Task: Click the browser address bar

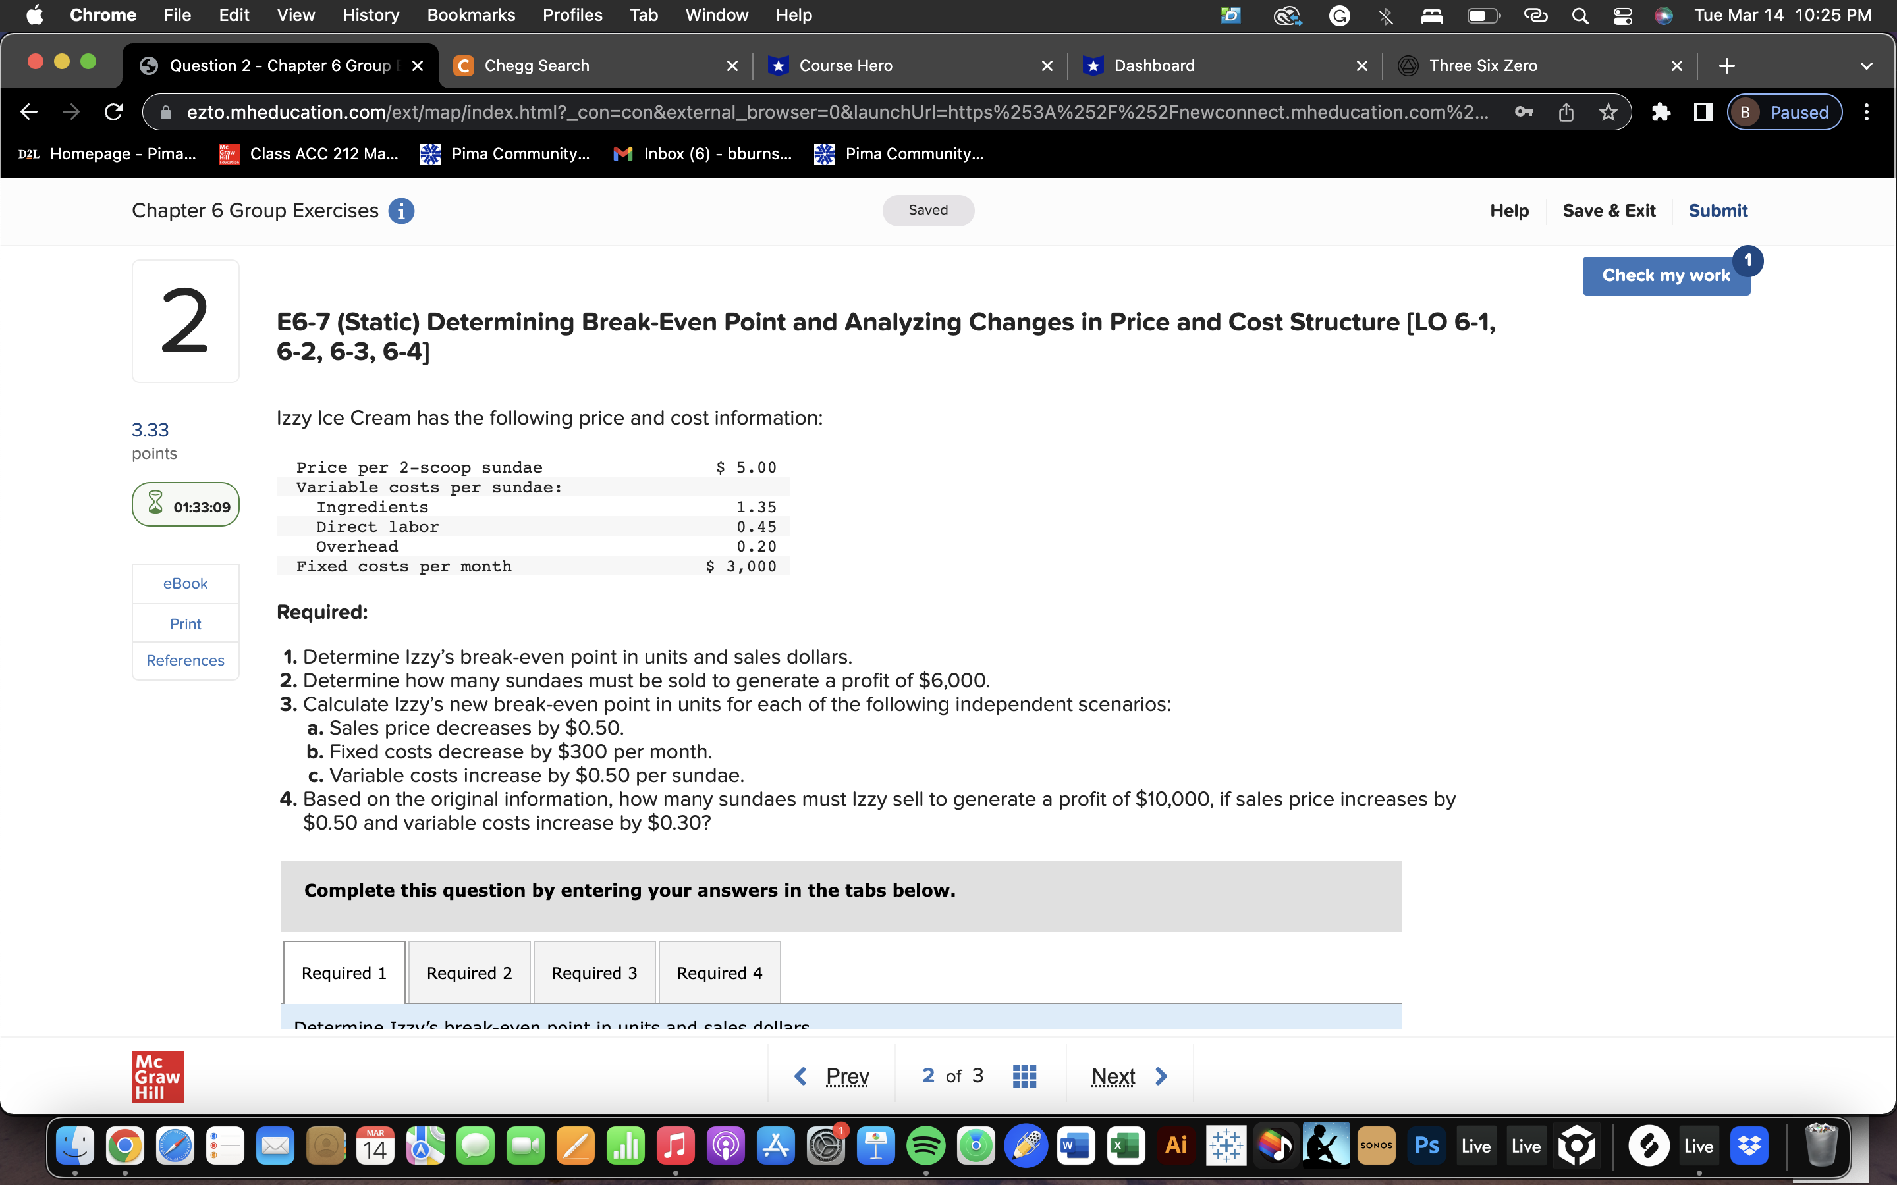Action: (784, 112)
